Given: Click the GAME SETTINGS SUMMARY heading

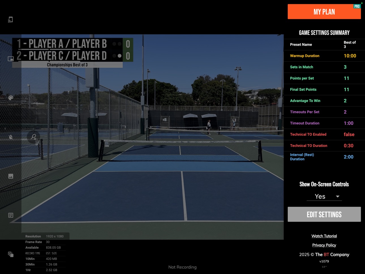Looking at the screenshot, I should click(324, 33).
